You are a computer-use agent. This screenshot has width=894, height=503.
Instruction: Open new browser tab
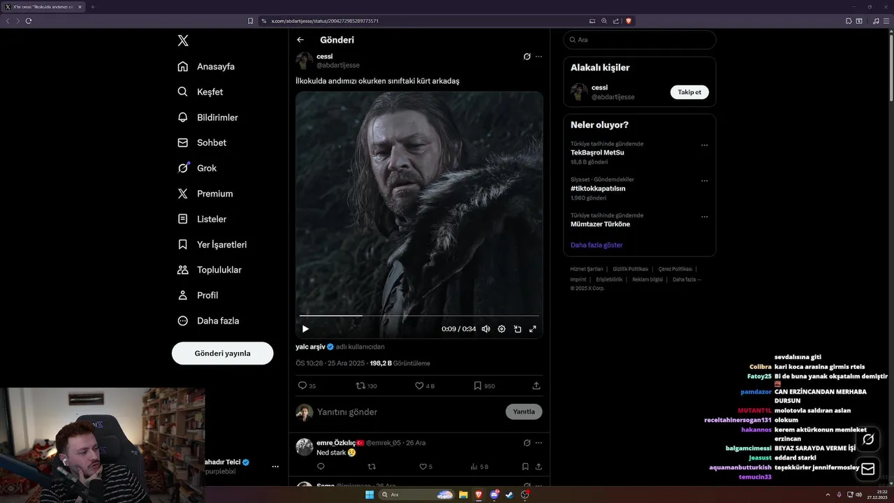point(92,7)
